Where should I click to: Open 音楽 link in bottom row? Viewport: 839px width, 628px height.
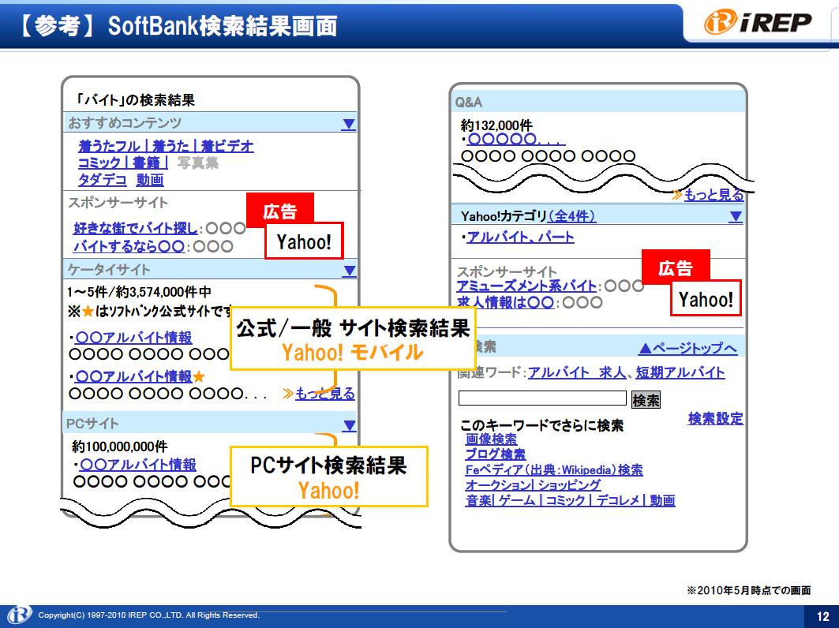point(479,501)
